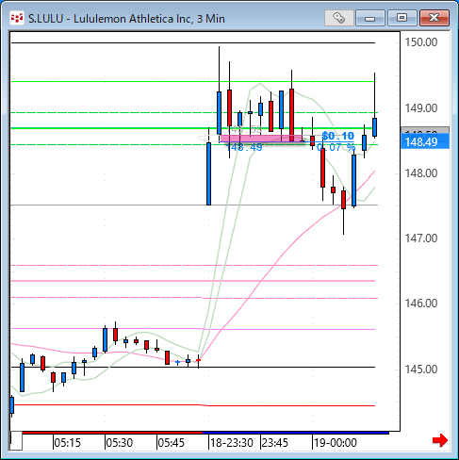The height and width of the screenshot is (460, 459).
Task: Click the 0.07 % annotation on chart
Action: (x=336, y=147)
